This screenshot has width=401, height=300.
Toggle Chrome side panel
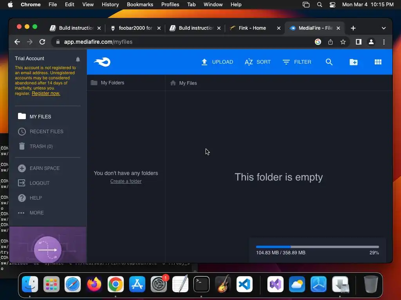pos(359,42)
